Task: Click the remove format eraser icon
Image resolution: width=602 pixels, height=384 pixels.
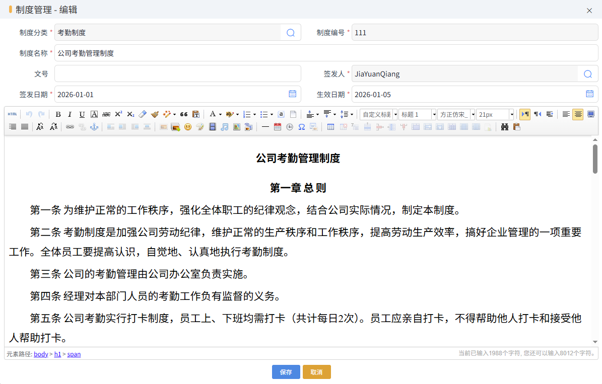Action: coord(143,114)
